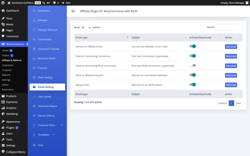The height and width of the screenshot is (156, 250).
Task: Click the Plugins plug icon
Action: pyautogui.click(x=3, y=128)
